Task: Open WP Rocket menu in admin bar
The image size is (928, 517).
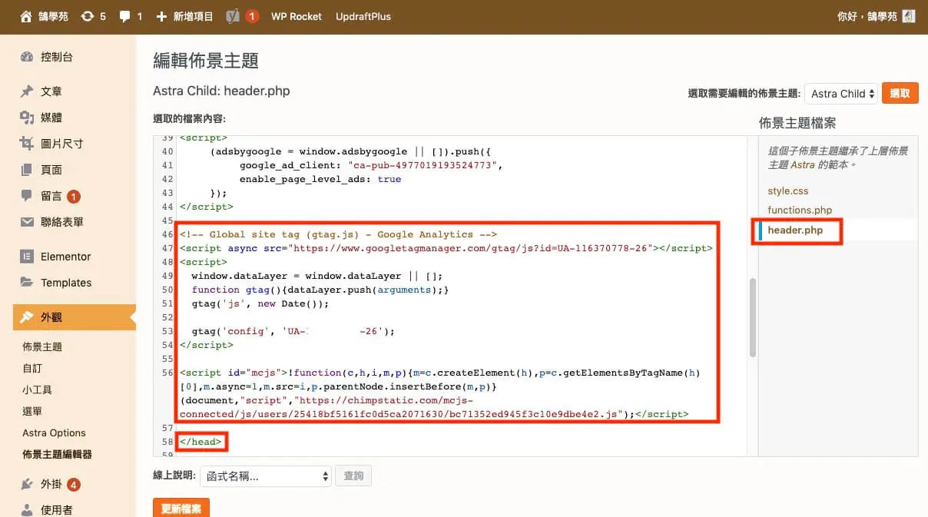Action: pyautogui.click(x=297, y=16)
